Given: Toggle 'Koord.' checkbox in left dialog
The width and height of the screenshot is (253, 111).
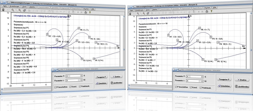Looking at the screenshot, I should [70, 87].
